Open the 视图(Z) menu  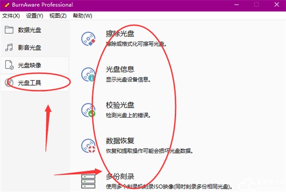coord(58,16)
